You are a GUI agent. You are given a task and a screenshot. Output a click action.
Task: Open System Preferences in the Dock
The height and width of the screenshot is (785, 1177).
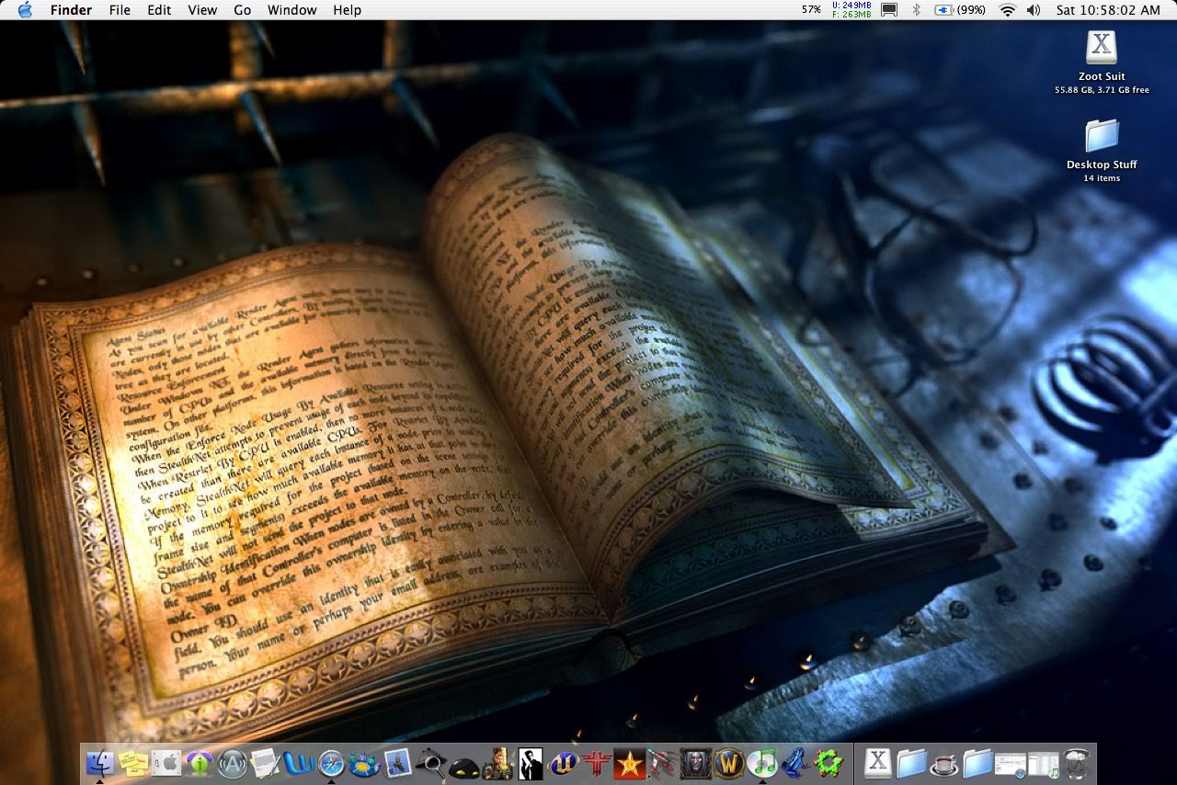[166, 763]
